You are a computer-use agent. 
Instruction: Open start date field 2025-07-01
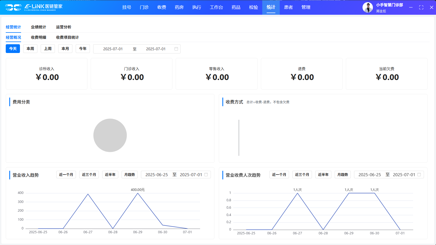tap(113, 49)
